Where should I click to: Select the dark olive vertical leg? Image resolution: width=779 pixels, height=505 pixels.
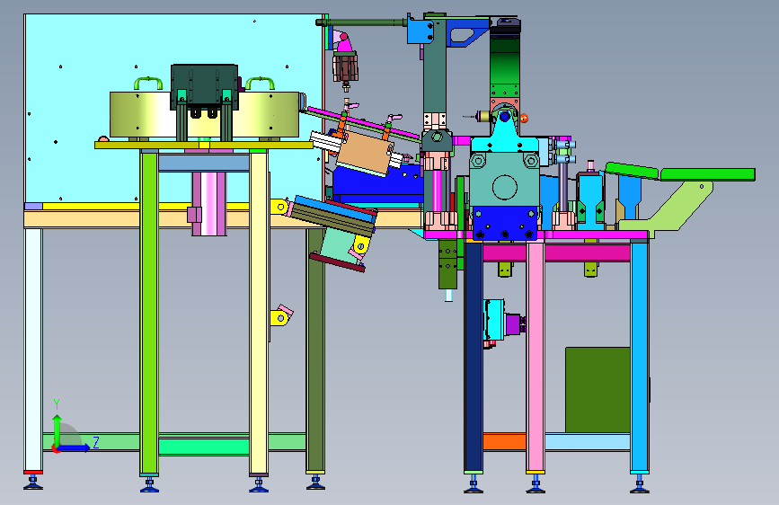[315, 350]
